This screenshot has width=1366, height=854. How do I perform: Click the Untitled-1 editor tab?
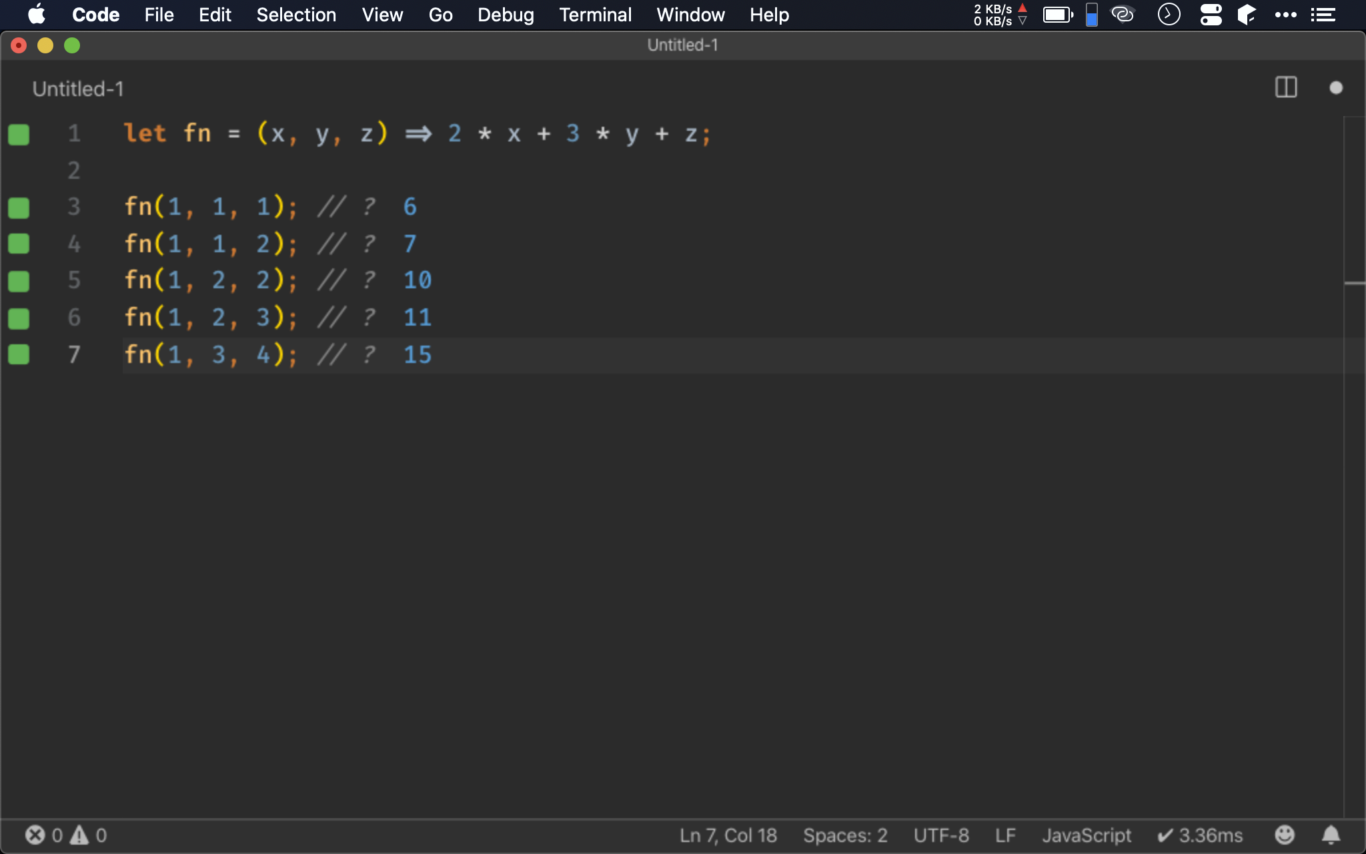pyautogui.click(x=78, y=89)
